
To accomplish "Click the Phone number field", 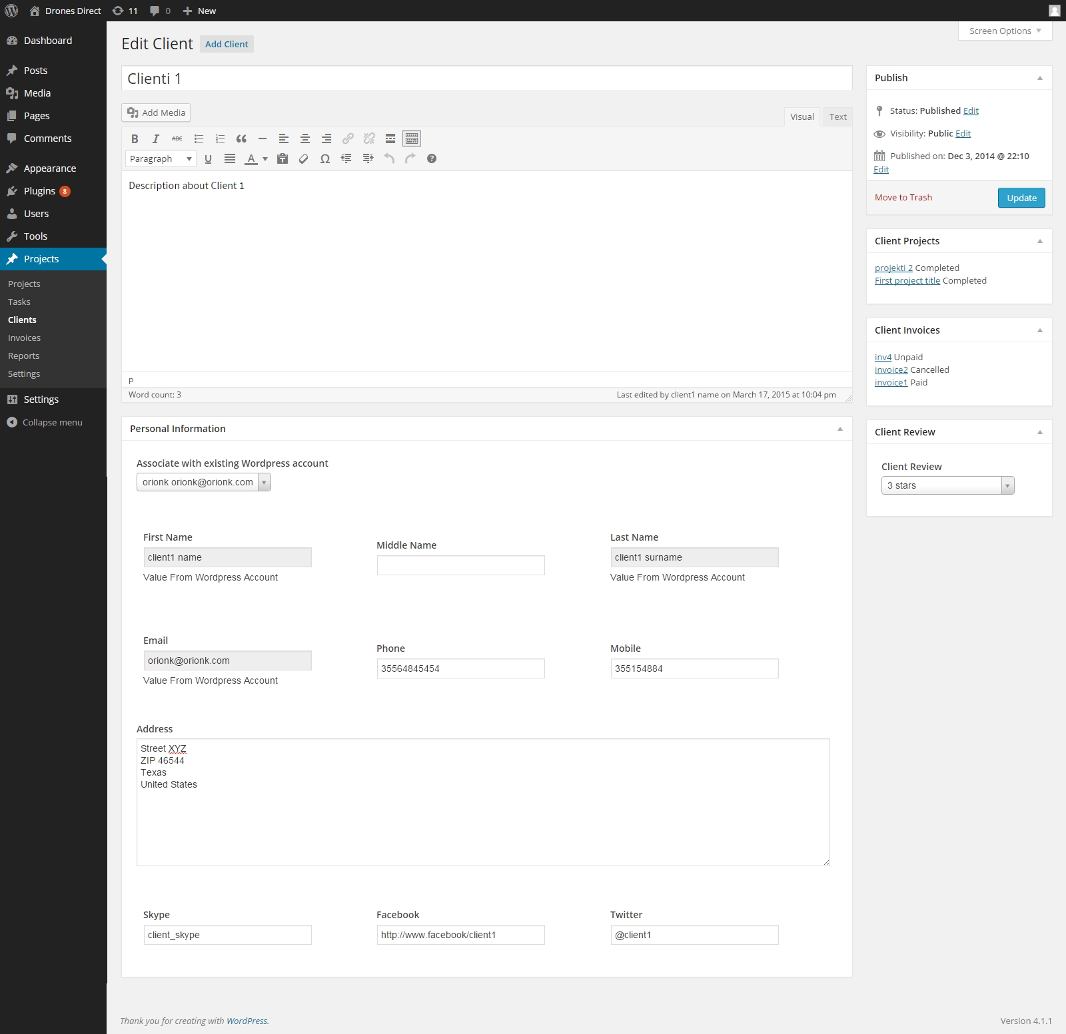I will pos(461,668).
